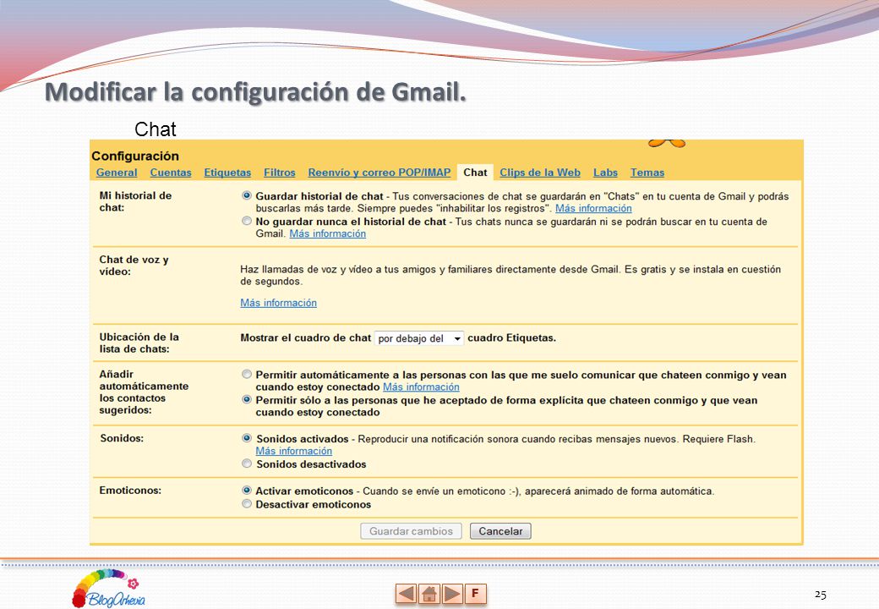Click the Guardar cambios button
Viewport: 879px width, 609px height.
click(x=411, y=531)
